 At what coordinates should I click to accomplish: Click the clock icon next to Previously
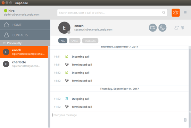tap(5, 43)
